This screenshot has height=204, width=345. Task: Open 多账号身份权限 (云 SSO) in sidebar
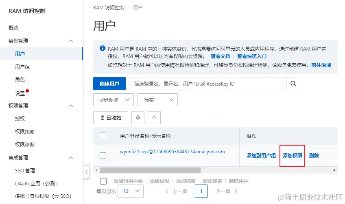pyautogui.click(x=43, y=196)
